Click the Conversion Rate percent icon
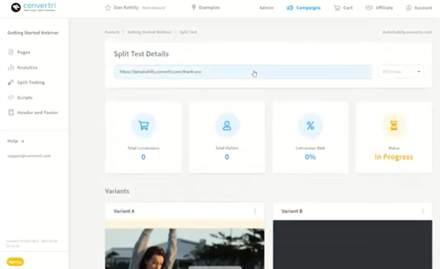Screen dimensions: 440x269 (311, 126)
